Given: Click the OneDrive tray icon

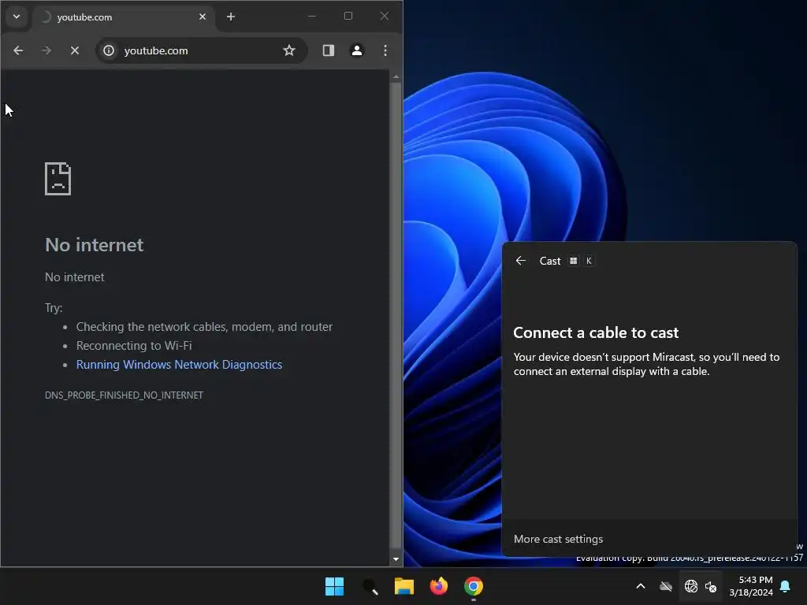Looking at the screenshot, I should 666,586.
